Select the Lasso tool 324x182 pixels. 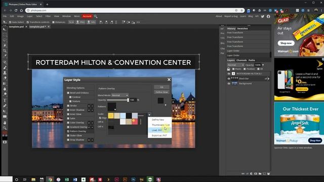point(5,40)
